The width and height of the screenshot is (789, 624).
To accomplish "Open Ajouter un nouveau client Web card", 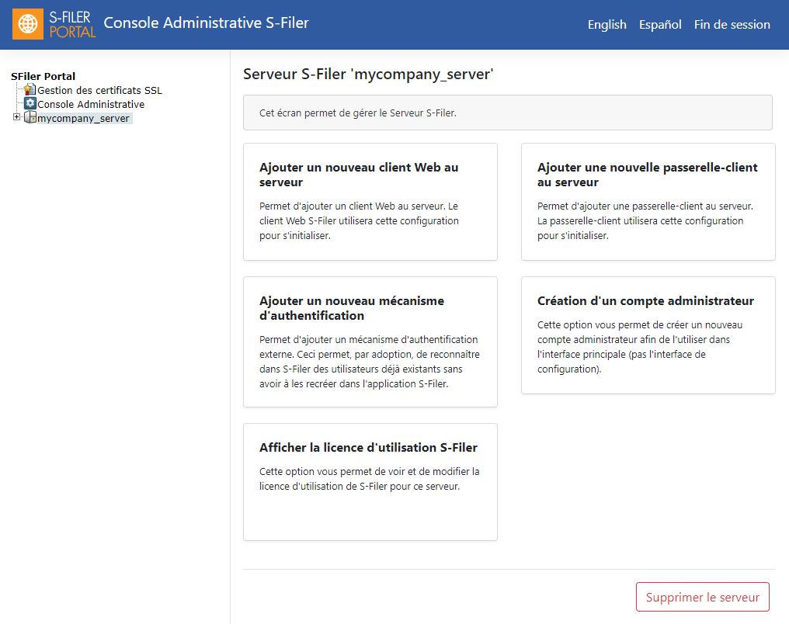I will (x=370, y=202).
